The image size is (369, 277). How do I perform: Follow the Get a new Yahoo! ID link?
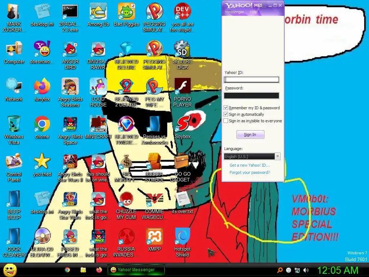point(250,165)
